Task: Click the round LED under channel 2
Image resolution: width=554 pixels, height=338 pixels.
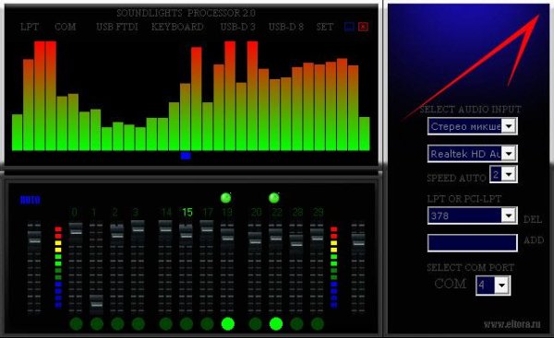Action: pyautogui.click(x=117, y=323)
